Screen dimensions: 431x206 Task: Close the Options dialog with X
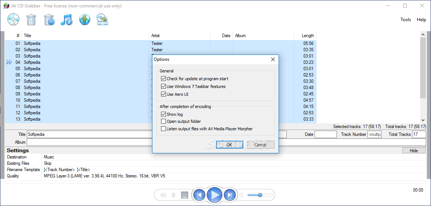(273, 59)
